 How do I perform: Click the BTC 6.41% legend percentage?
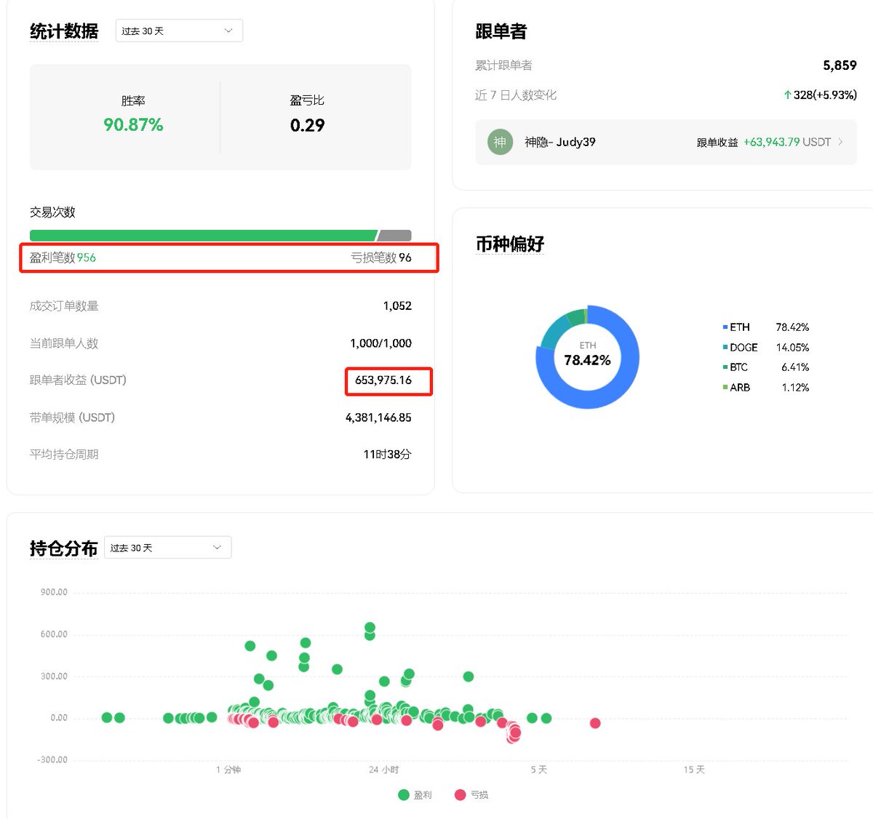point(795,367)
